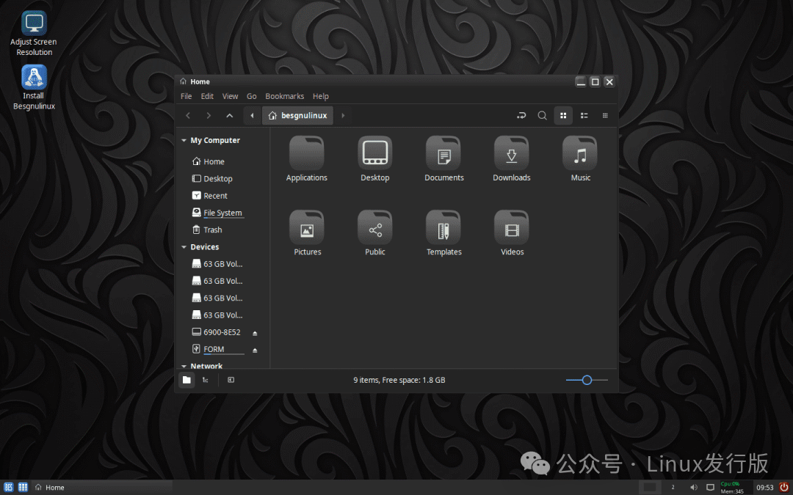Open the search bar with the magnifier icon

tap(543, 115)
